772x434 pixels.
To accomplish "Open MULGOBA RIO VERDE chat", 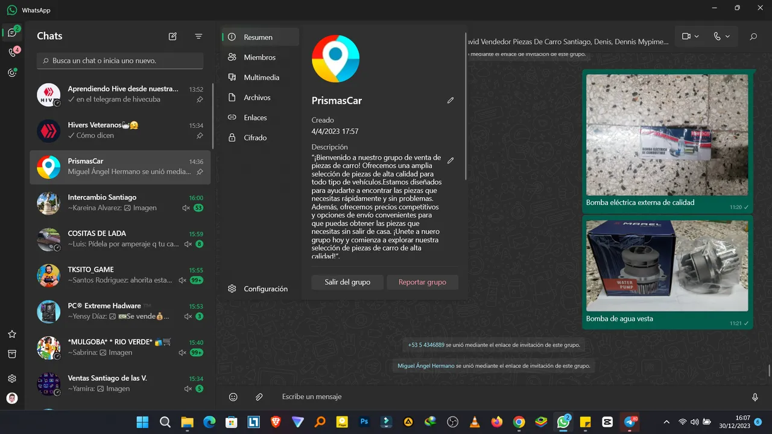I will (x=120, y=348).
